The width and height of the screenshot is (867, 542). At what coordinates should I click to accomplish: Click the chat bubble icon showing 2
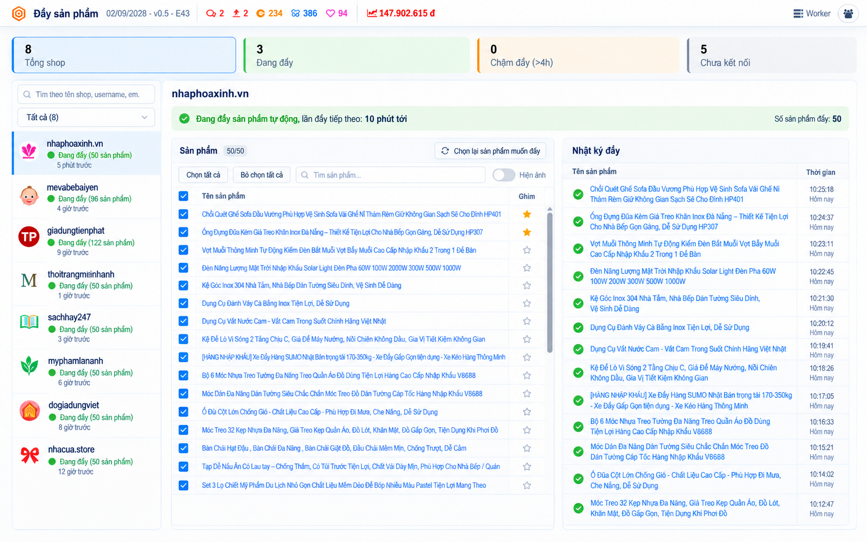point(210,14)
